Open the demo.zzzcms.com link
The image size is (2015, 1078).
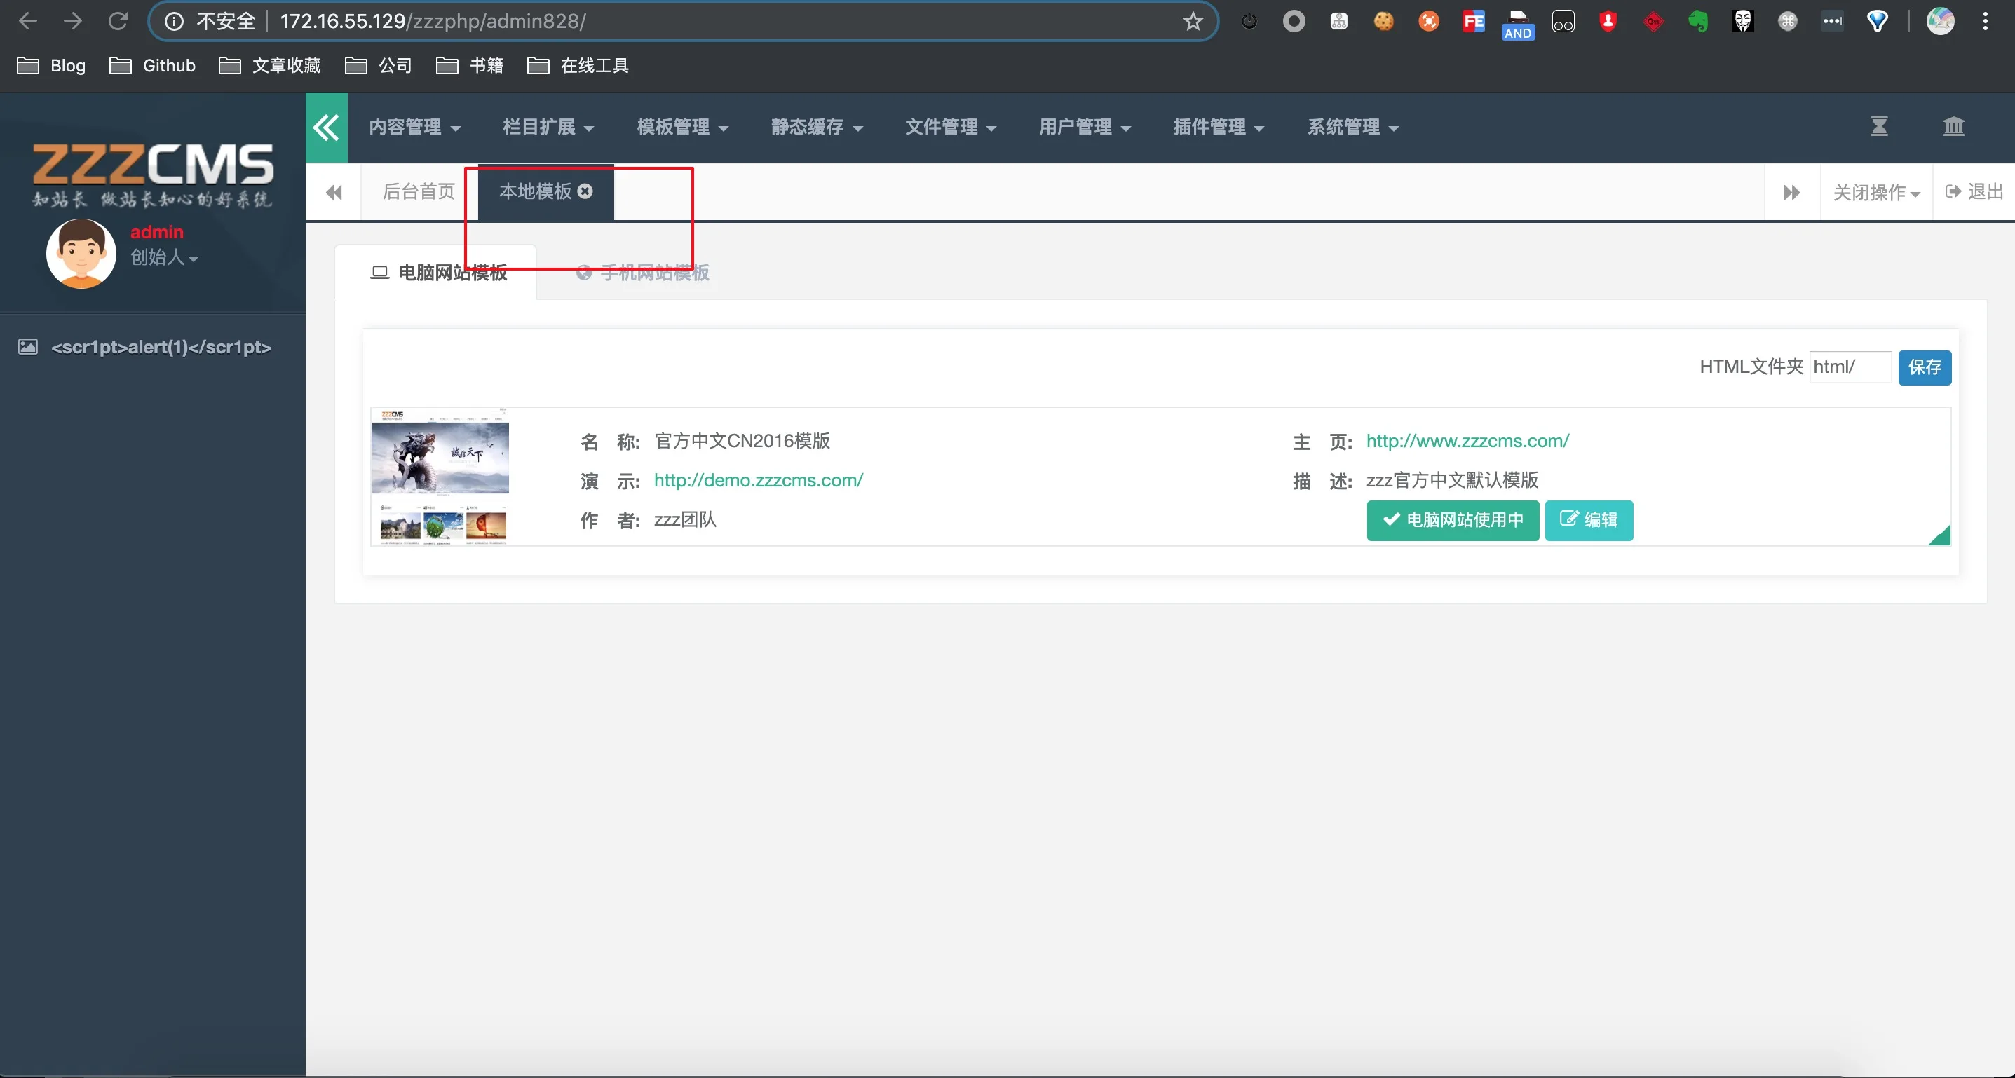tap(758, 480)
